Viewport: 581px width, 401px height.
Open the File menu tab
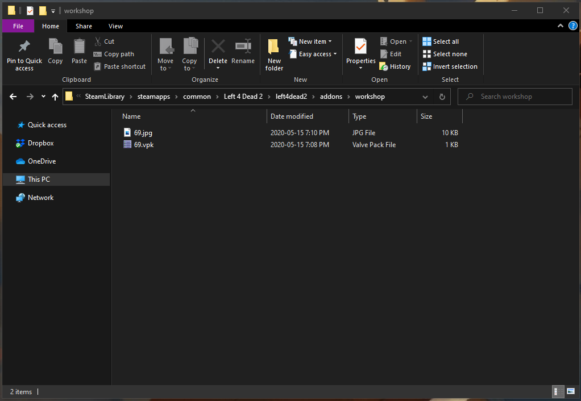18,26
